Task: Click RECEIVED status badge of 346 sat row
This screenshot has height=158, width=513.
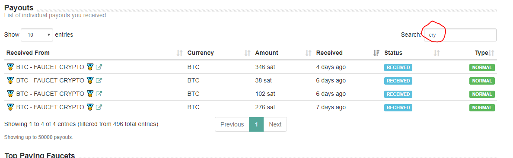Action: tap(398, 67)
